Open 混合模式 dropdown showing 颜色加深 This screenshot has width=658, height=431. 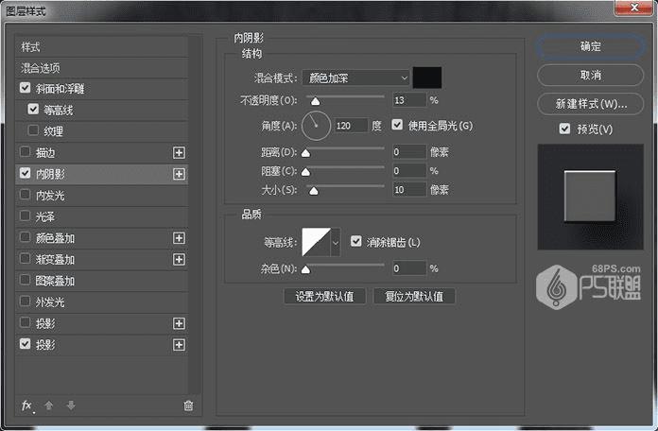tap(355, 78)
